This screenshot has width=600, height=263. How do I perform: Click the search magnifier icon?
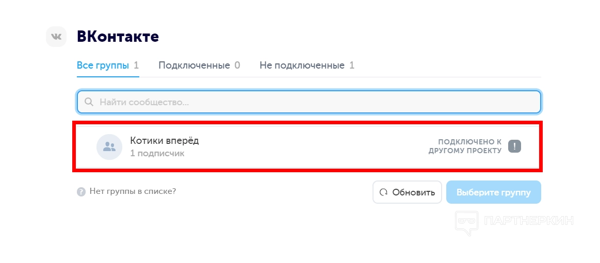(x=89, y=102)
